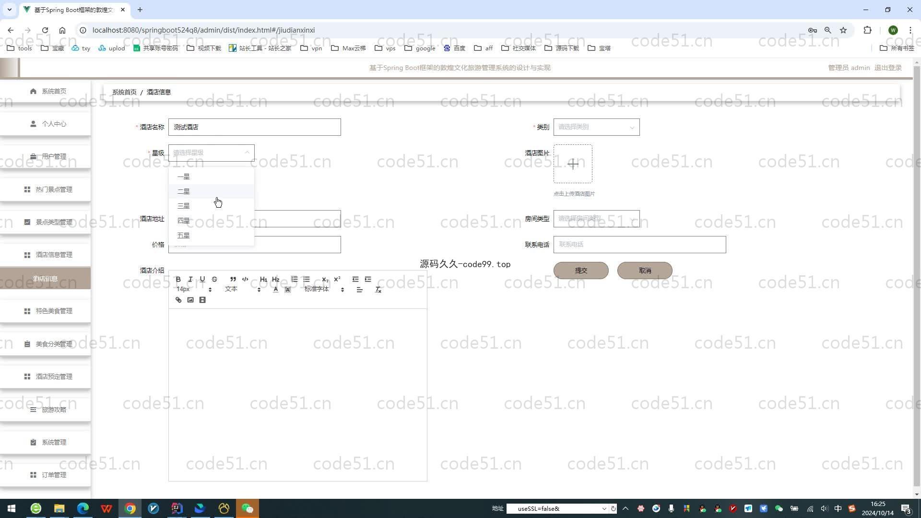Open 系统首页 in the sidebar
The image size is (921, 518).
45,91
